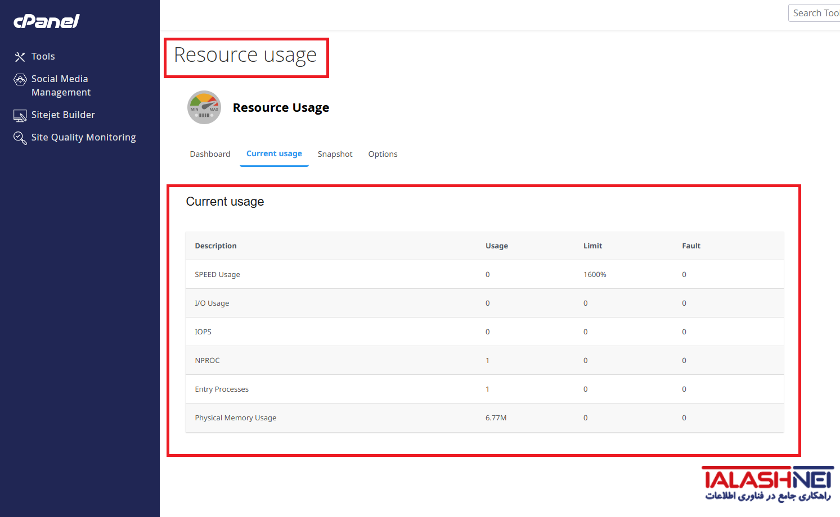The height and width of the screenshot is (517, 840).
Task: Click the 6.77M memory usage value
Action: (x=496, y=418)
